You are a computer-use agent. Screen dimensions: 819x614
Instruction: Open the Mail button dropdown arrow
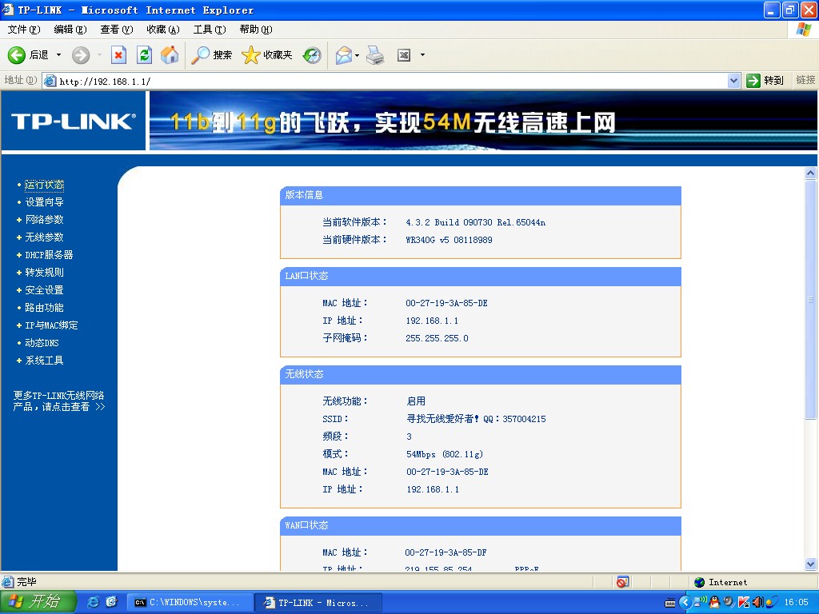click(358, 55)
